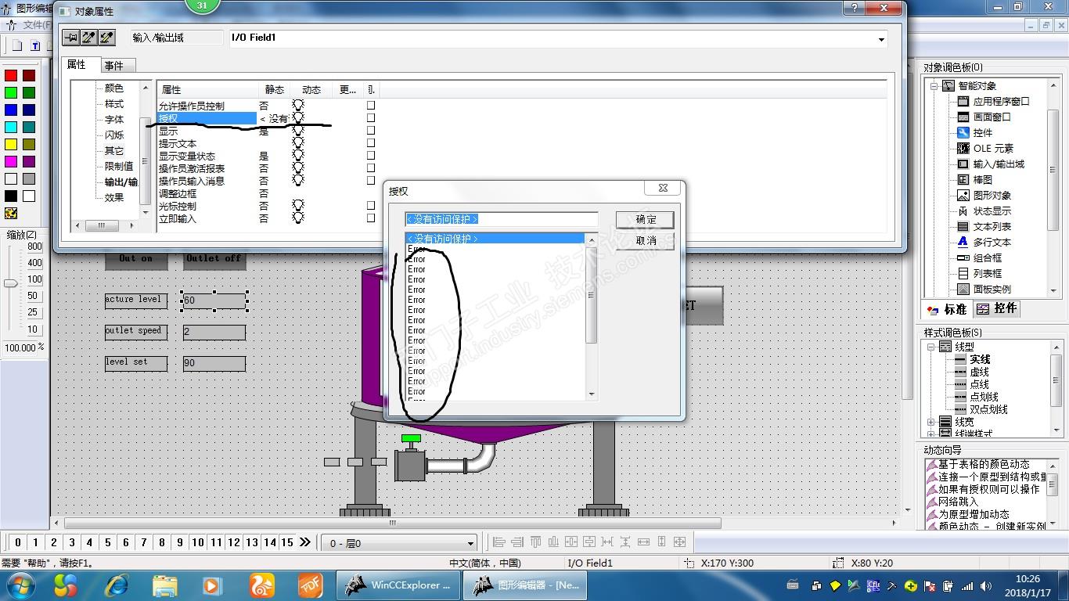Click the Out on button on canvas

[136, 260]
